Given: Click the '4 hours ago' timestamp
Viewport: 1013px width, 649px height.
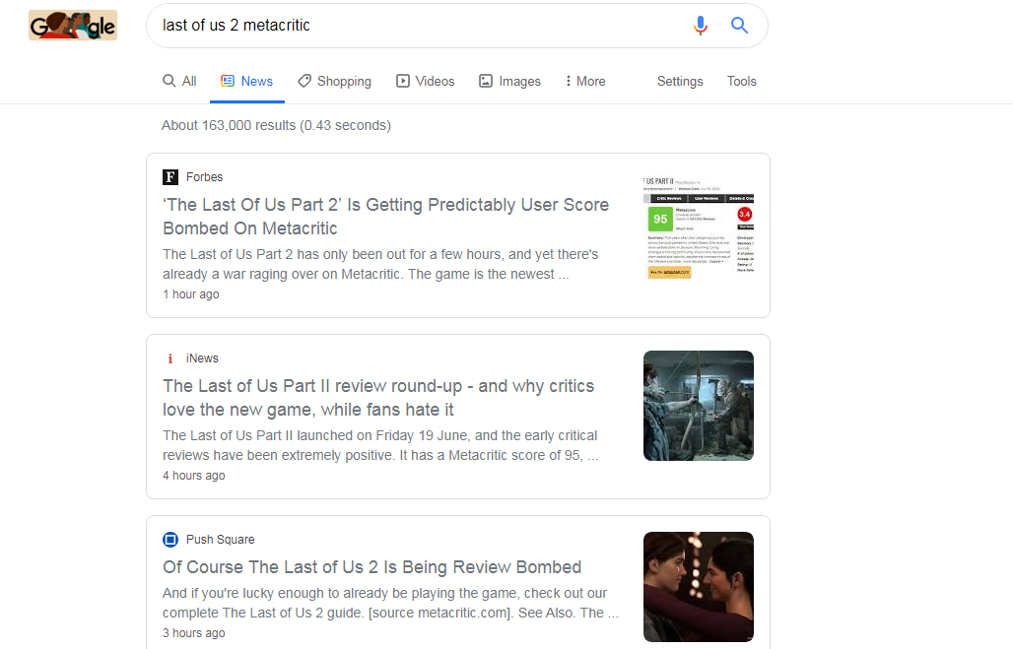Looking at the screenshot, I should pyautogui.click(x=194, y=476).
